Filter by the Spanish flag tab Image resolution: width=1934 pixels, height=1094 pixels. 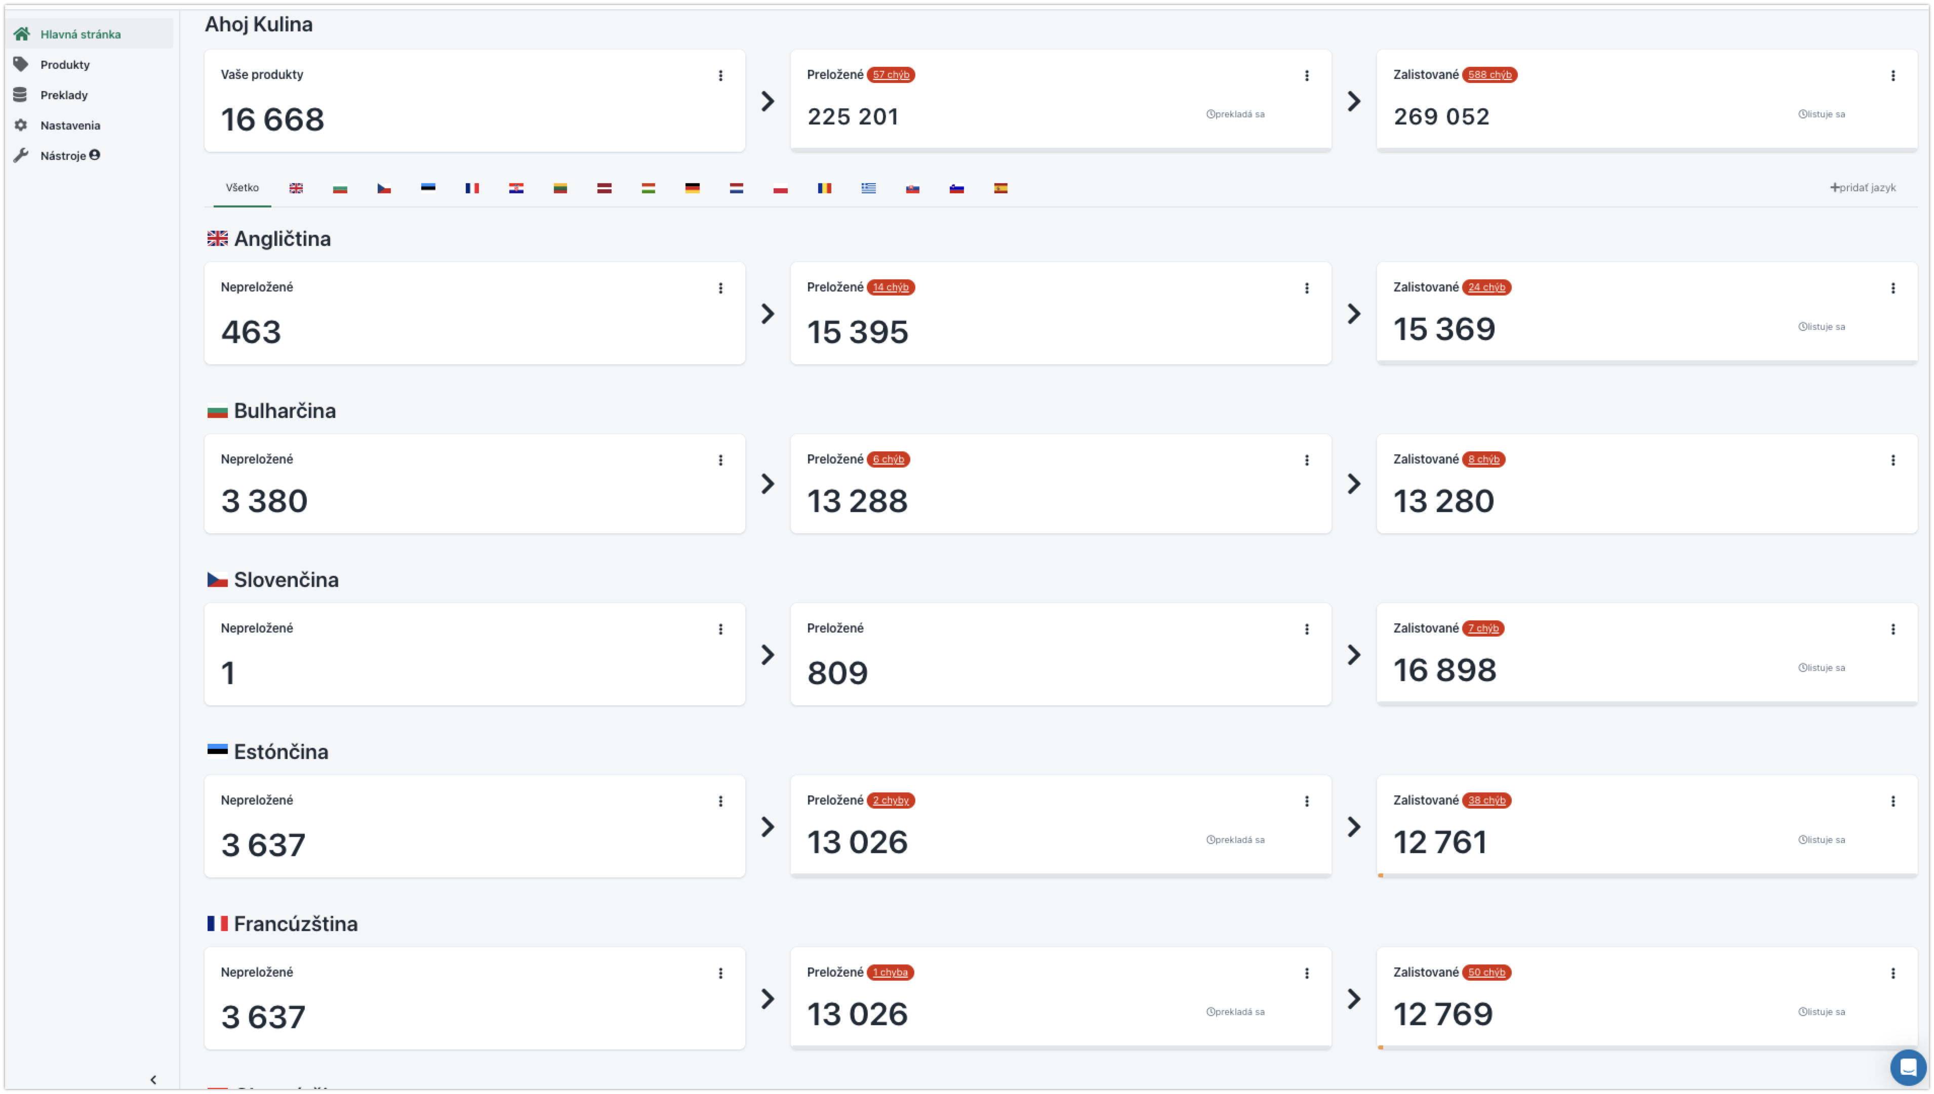1000,188
